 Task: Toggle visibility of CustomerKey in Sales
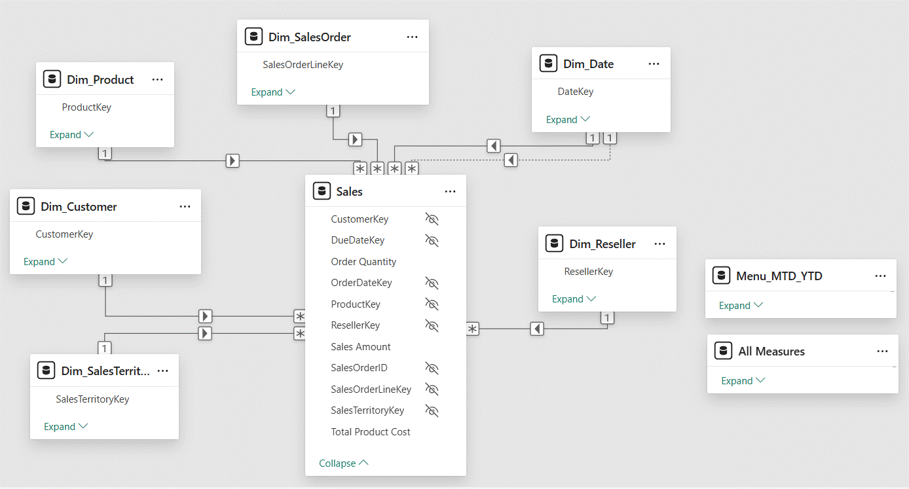432,219
